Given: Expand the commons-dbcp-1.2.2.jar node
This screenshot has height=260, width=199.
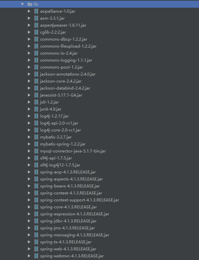Looking at the screenshot, I should (29, 39).
